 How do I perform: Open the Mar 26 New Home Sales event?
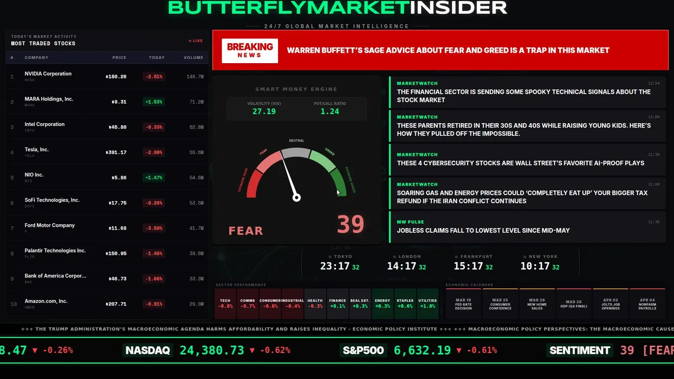537,304
